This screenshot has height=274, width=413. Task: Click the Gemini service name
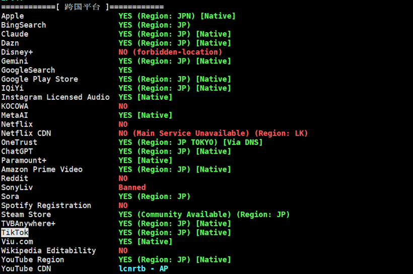[x=15, y=61]
